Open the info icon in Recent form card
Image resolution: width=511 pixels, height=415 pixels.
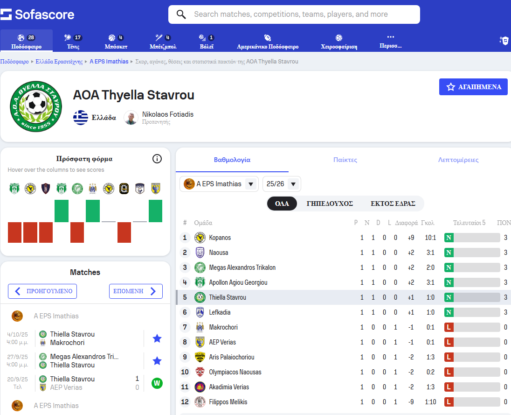click(x=157, y=159)
